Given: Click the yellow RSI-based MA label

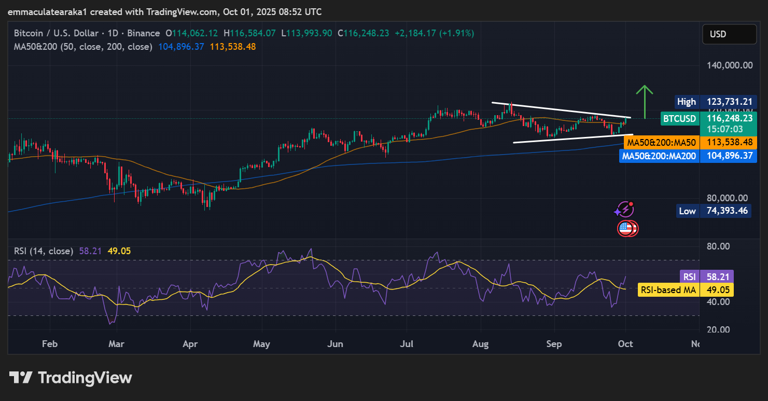Looking at the screenshot, I should point(668,290).
